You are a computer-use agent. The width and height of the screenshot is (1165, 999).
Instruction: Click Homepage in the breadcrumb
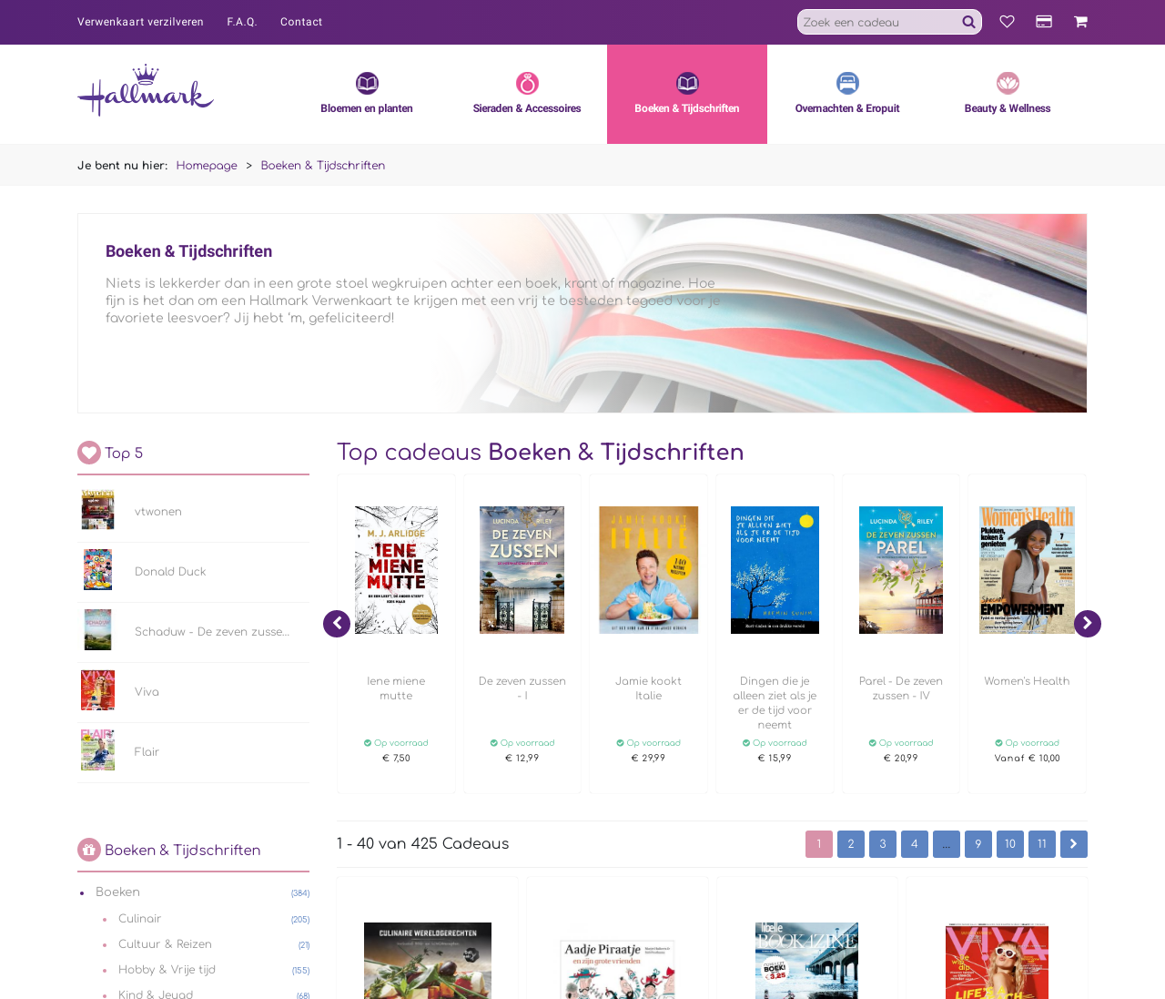click(207, 166)
